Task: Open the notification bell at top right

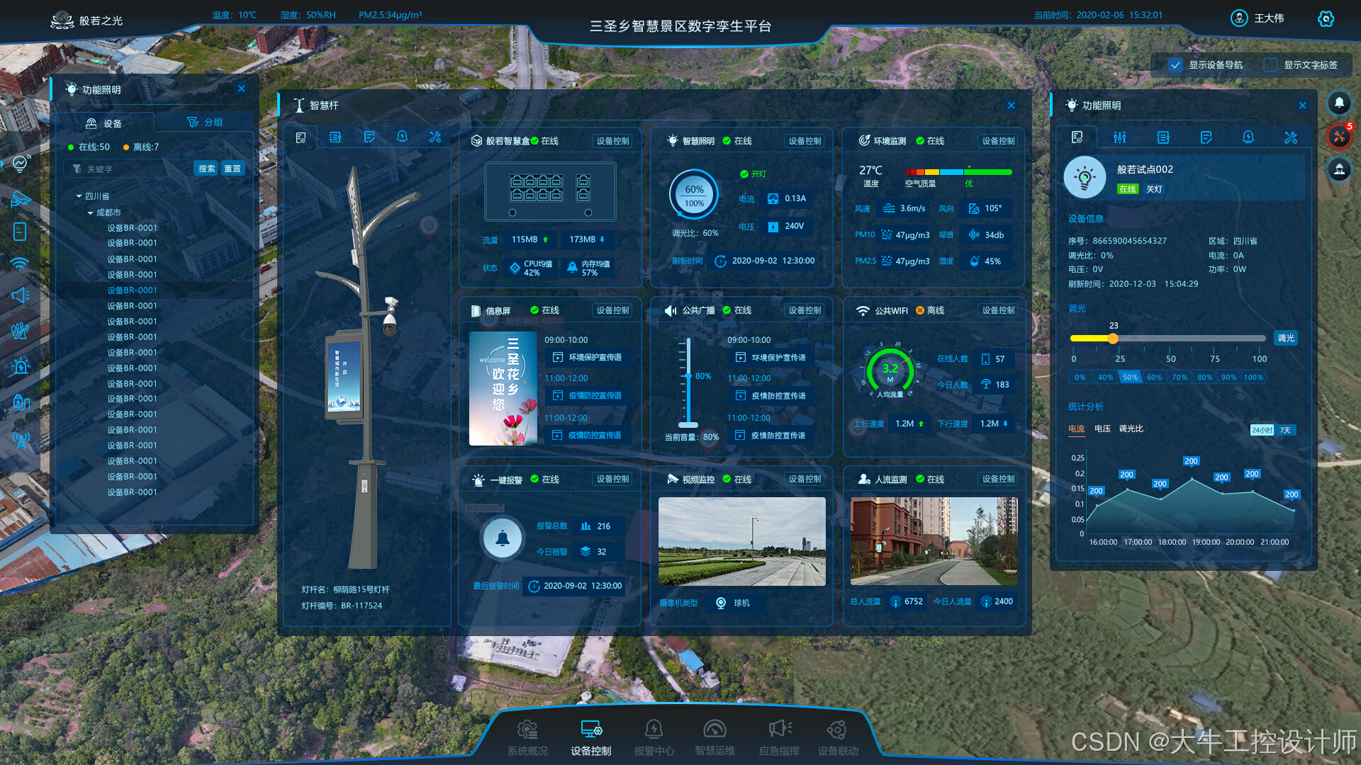Action: (1339, 103)
